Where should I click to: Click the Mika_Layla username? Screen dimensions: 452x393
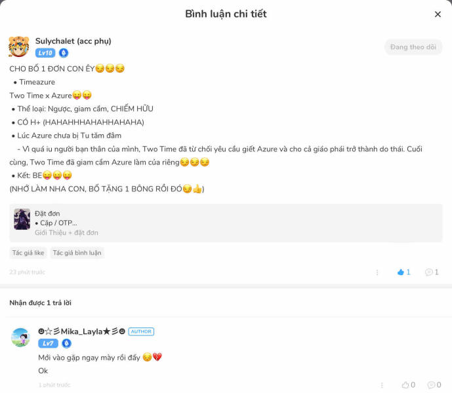tap(81, 331)
